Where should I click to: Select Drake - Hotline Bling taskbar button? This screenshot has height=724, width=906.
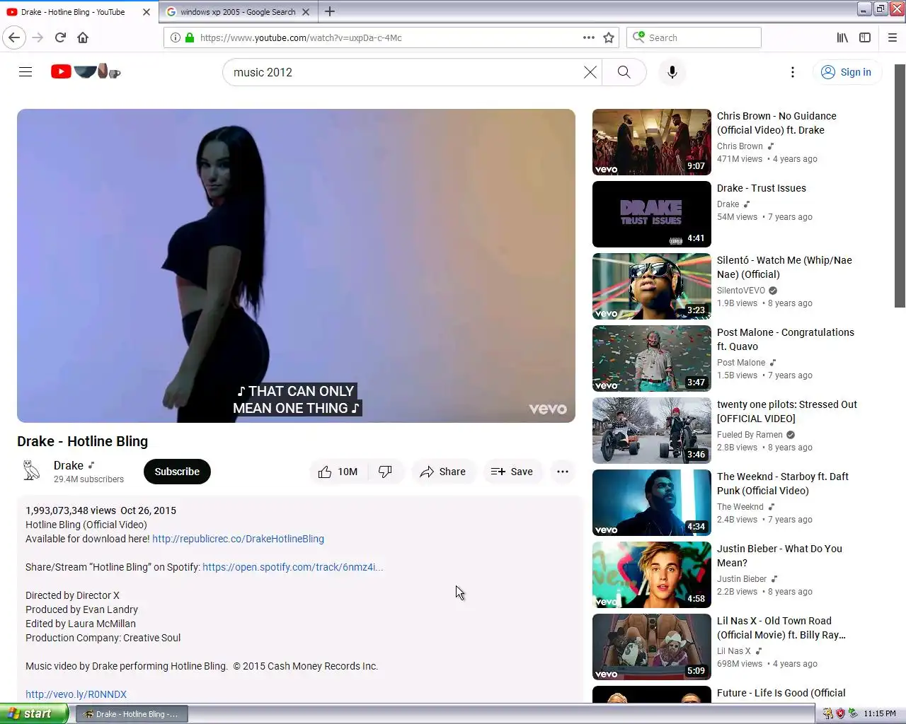132,714
